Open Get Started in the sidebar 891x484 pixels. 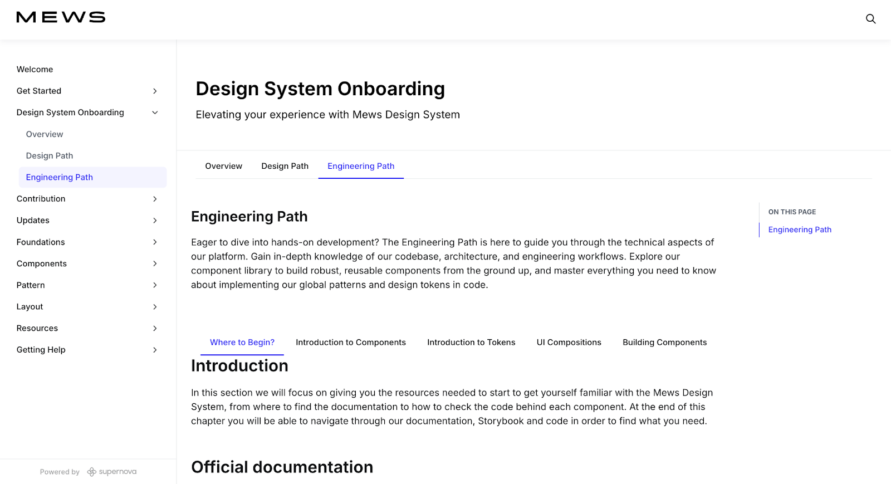point(39,91)
